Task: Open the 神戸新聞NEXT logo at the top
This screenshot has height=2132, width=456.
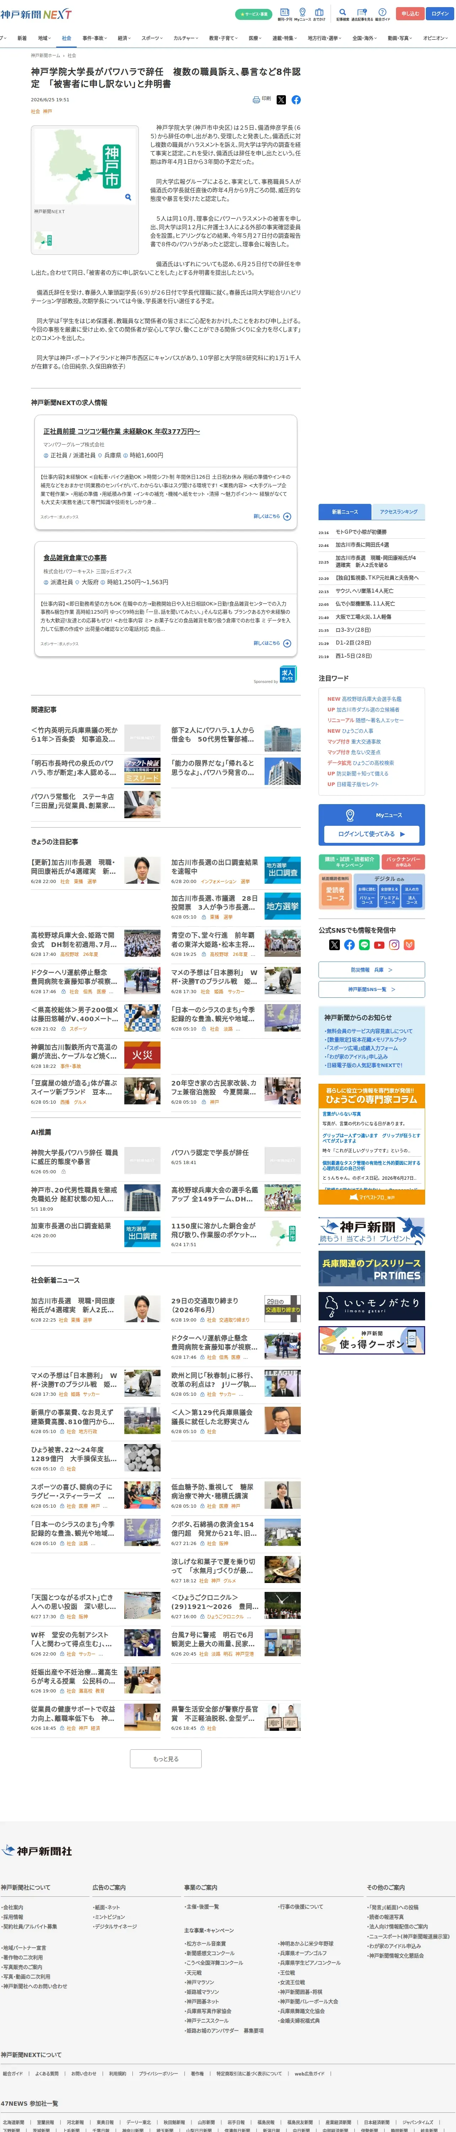Action: (36, 14)
